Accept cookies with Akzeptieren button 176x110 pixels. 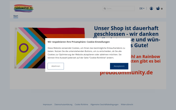[119, 66]
